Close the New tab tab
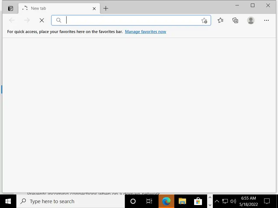Image resolution: width=278 pixels, height=208 pixels. point(94,8)
